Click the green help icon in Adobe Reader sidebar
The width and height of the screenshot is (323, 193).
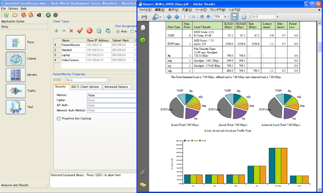[143, 40]
